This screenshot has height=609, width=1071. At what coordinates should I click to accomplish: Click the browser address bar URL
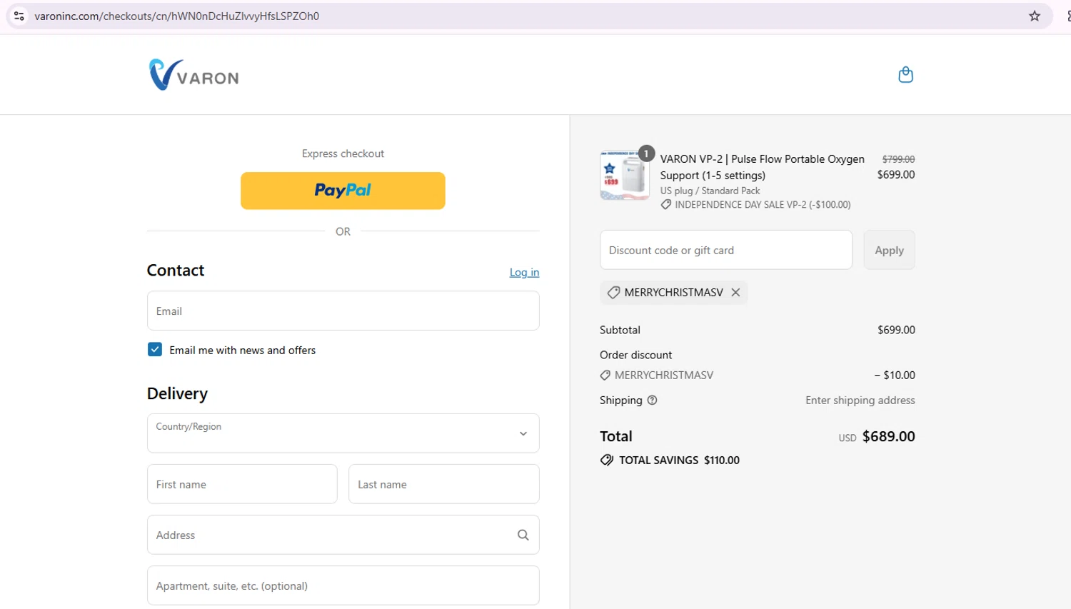coord(177,16)
